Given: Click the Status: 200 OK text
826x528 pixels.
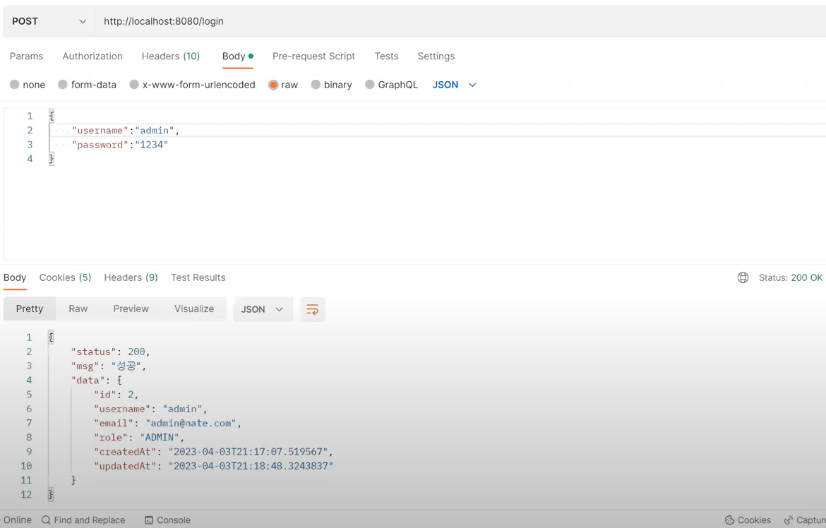Looking at the screenshot, I should coord(790,277).
